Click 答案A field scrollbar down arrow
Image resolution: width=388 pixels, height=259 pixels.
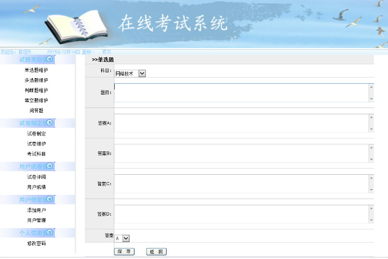point(371,129)
